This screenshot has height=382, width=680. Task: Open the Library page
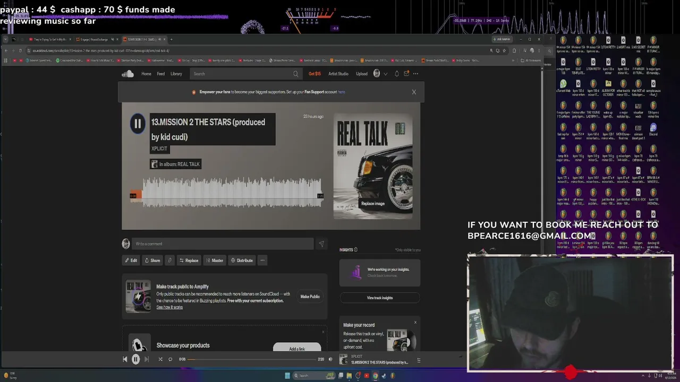176,74
